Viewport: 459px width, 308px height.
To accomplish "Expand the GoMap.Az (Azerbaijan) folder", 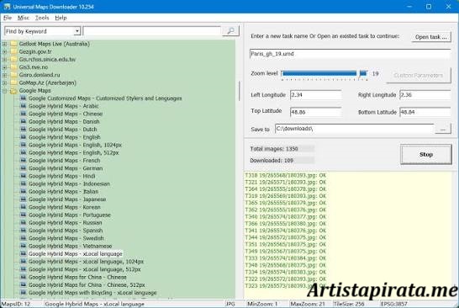I will click(x=4, y=83).
